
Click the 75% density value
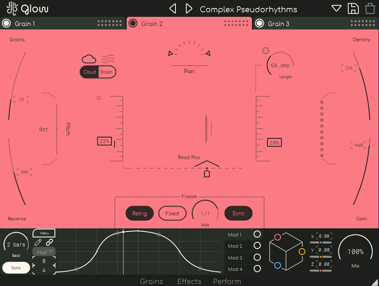tap(349, 68)
